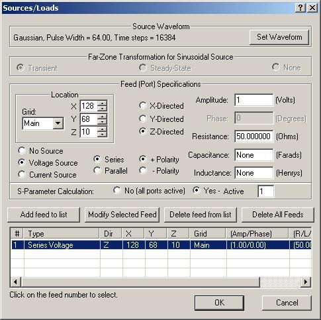The image size is (321, 320).
Task: Increment the X location spinner up
Action: click(x=102, y=103)
